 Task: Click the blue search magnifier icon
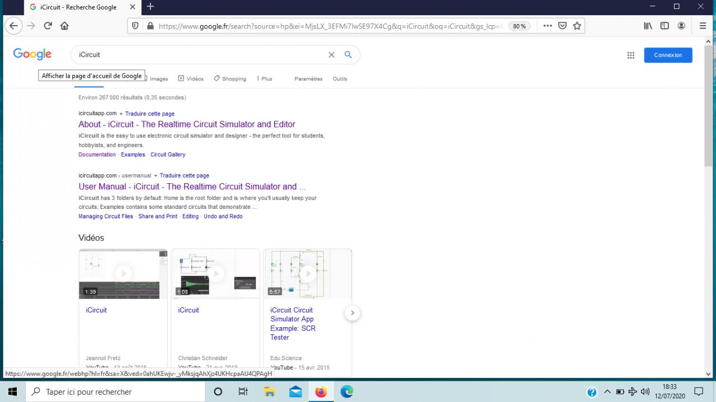[348, 55]
